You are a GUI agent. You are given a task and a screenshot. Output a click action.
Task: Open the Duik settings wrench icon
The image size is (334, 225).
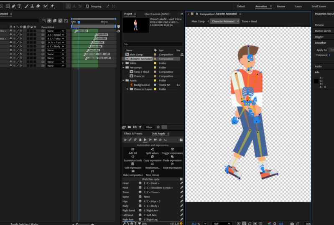(124, 223)
